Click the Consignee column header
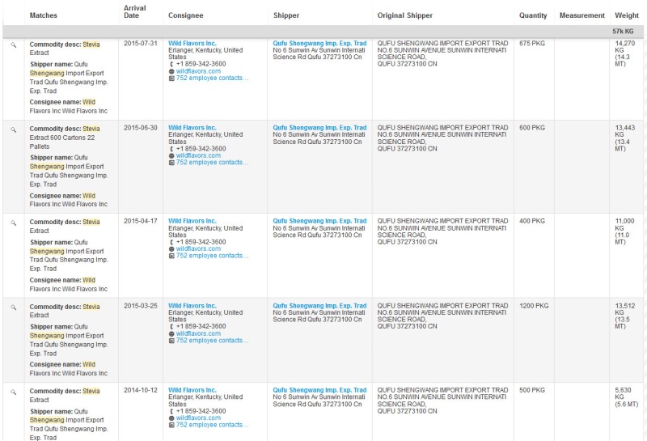The image size is (647, 441). 186,15
